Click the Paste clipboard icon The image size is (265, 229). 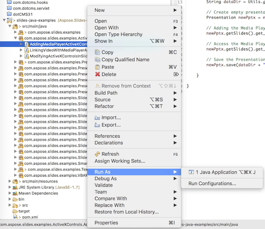[x=97, y=67]
